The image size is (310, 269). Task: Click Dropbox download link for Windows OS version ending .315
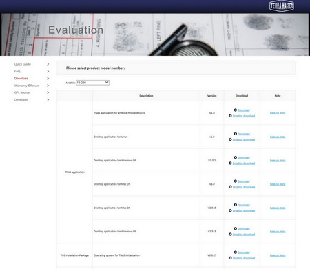244,235
